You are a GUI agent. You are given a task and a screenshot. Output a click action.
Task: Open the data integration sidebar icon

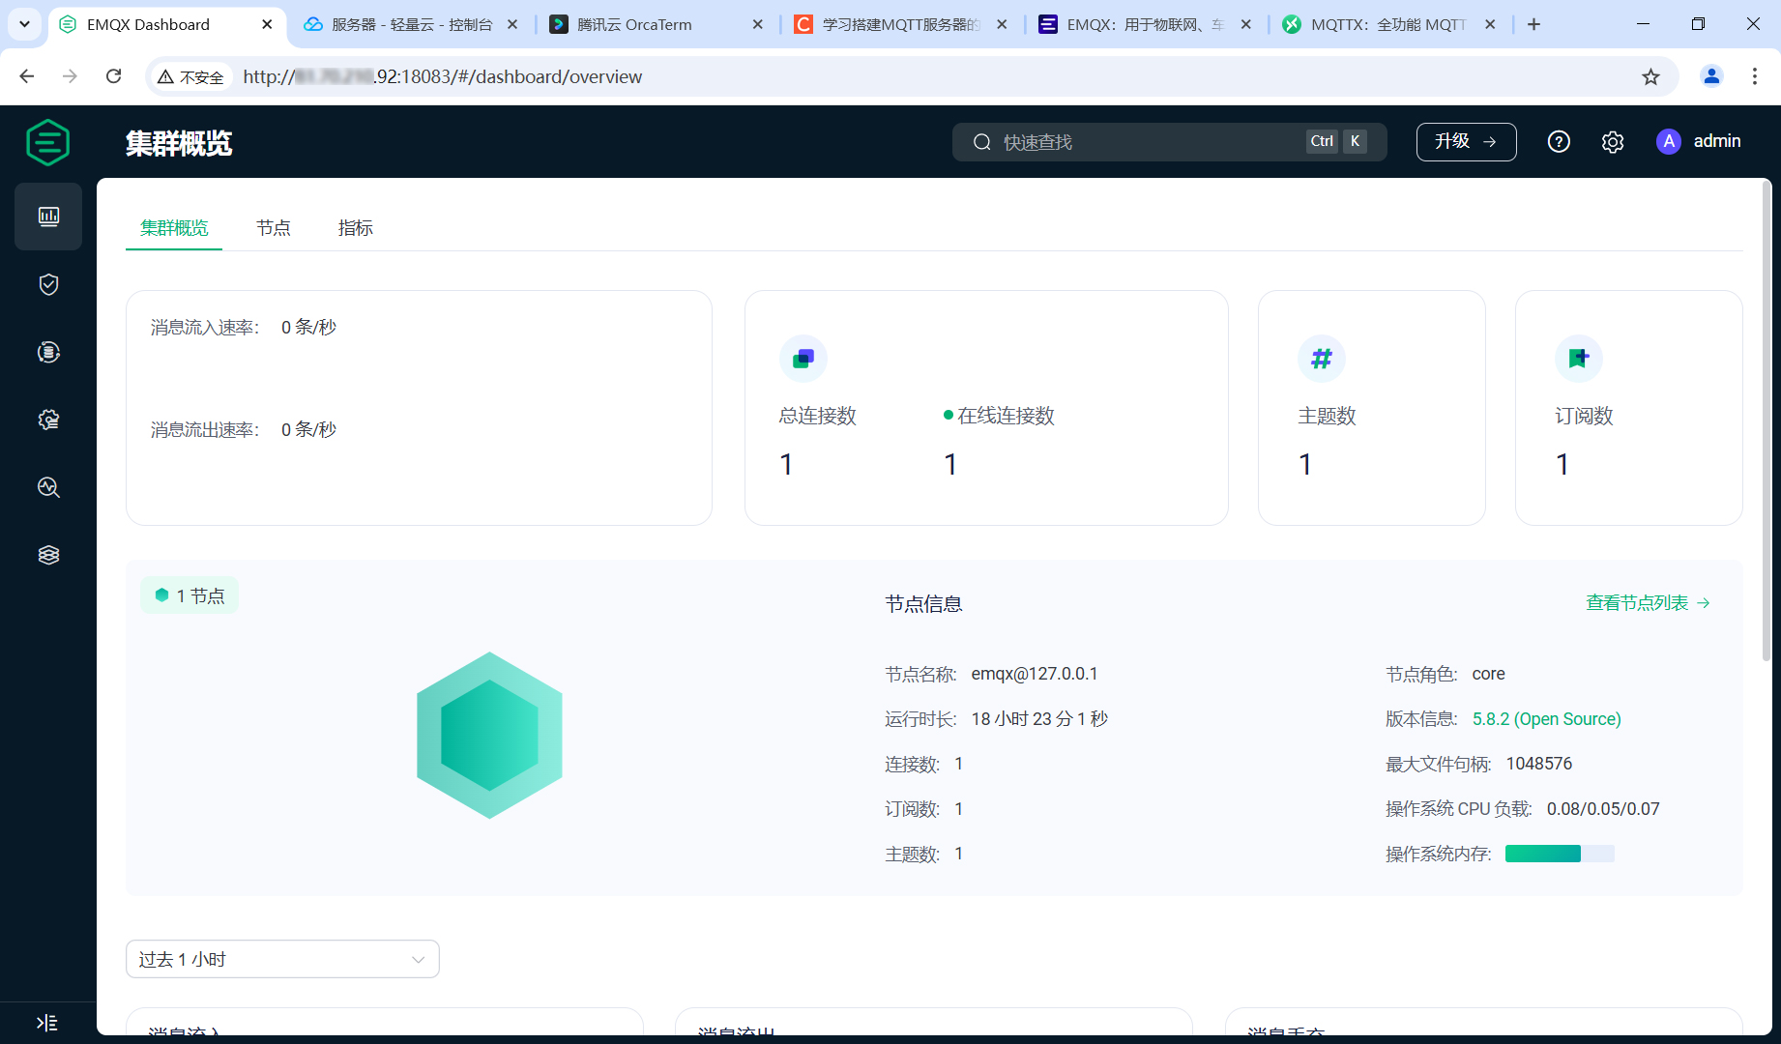[48, 352]
